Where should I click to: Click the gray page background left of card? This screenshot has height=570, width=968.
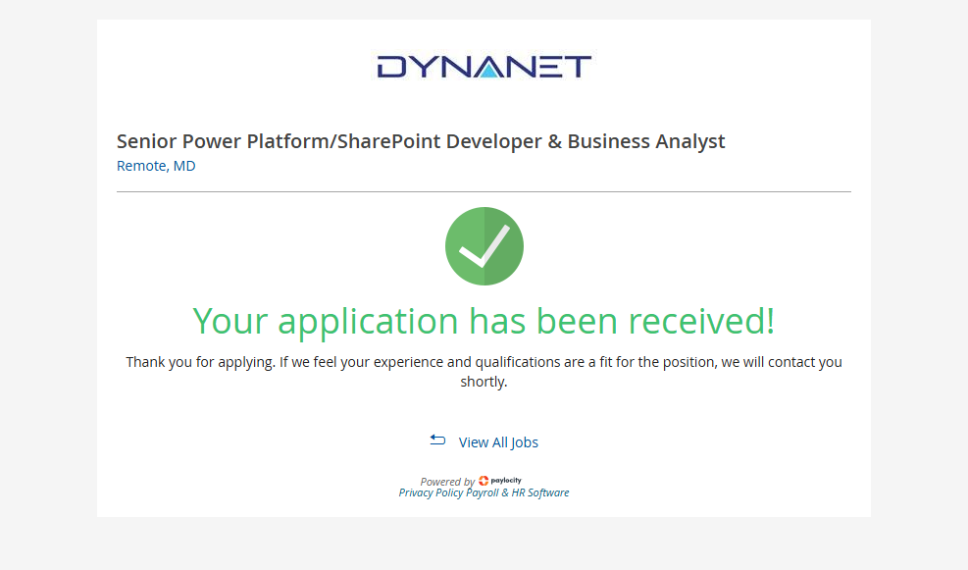coord(47,285)
